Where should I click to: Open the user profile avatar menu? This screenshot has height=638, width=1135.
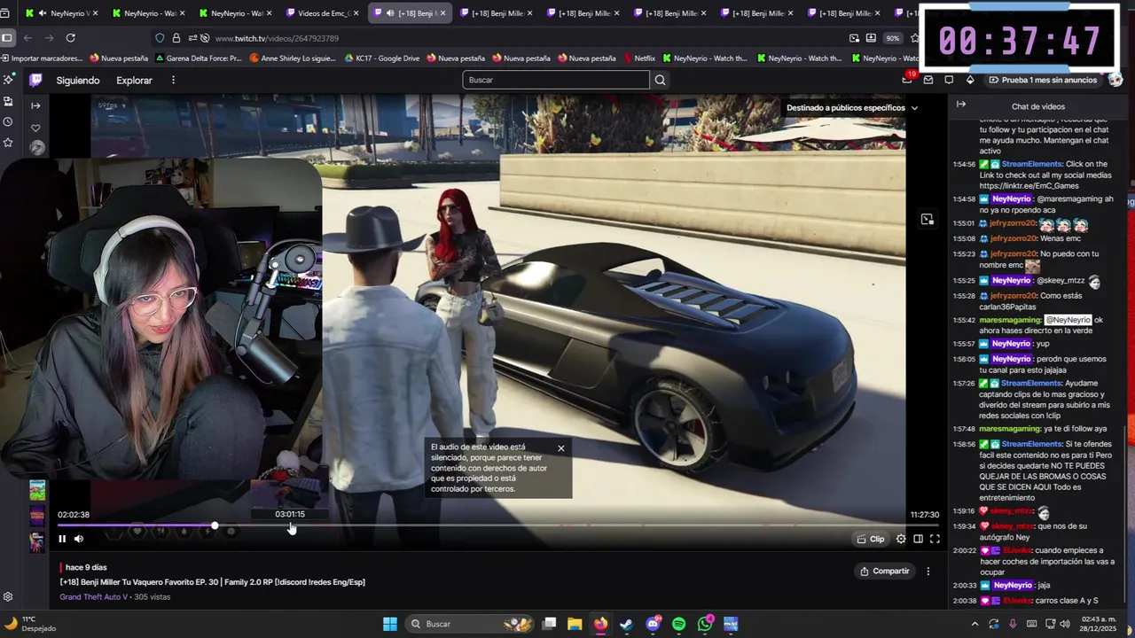point(1115,80)
